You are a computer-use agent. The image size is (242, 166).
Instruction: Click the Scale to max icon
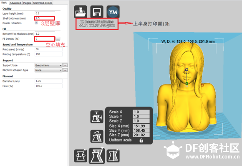pyautogui.click(x=97, y=117)
